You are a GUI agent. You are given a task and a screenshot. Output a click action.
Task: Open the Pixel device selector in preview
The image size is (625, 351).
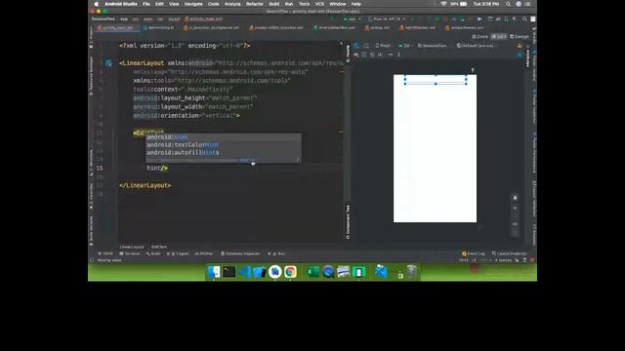383,46
